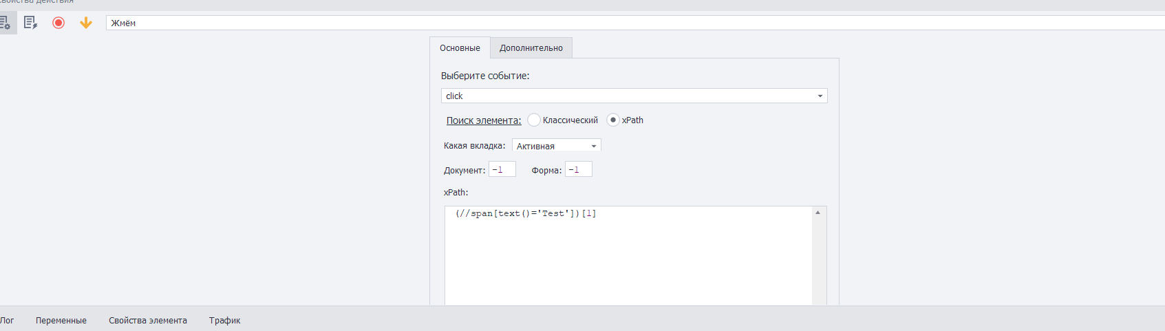Viewport: 1165px width, 331px height.
Task: Click the xPath box scrollbar up arrow
Action: [817, 213]
